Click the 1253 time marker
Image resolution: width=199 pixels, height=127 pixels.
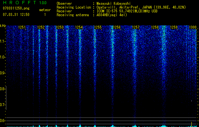pyautogui.click(x=60, y=27)
